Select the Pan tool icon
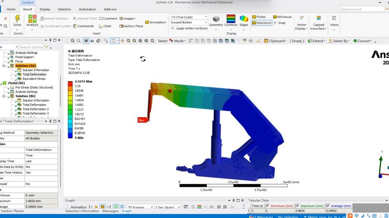 tap(122, 41)
